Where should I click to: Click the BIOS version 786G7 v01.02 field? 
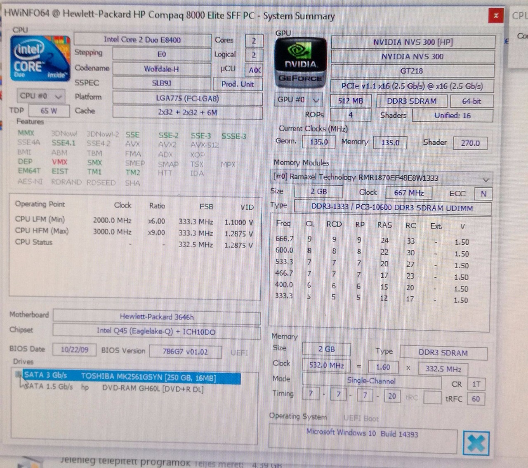coord(185,352)
